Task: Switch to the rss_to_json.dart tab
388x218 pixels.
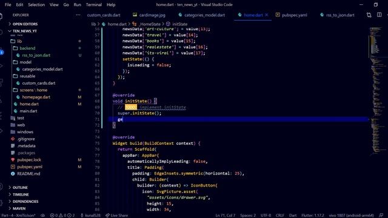Action: [x=337, y=15]
